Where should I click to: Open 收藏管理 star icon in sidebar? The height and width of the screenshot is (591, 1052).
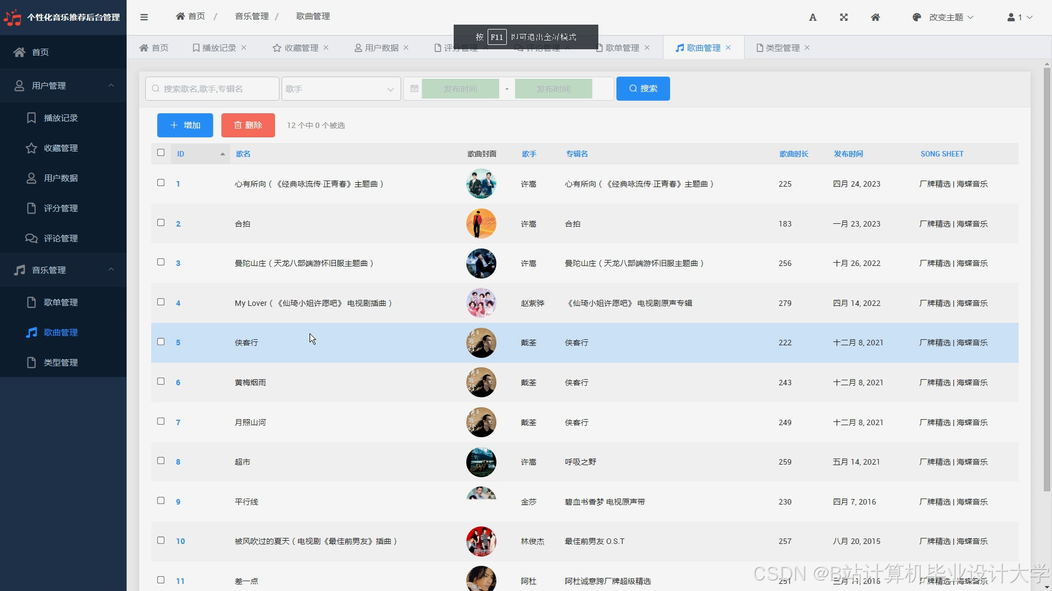click(x=31, y=148)
